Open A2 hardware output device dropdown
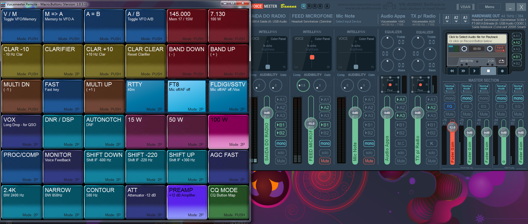528x224 pixels. (x=456, y=19)
